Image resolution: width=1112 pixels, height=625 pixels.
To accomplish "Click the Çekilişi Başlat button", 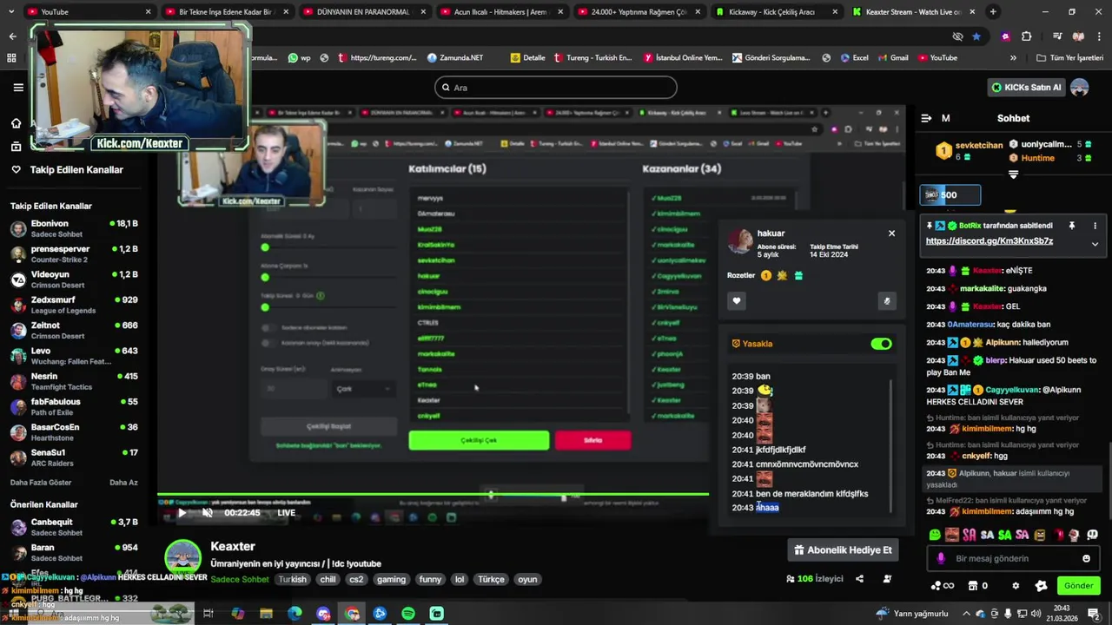I will tap(328, 426).
